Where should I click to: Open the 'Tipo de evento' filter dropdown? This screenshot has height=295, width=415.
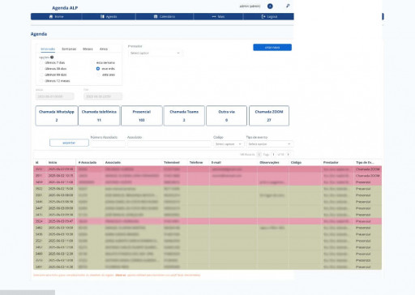point(269,144)
